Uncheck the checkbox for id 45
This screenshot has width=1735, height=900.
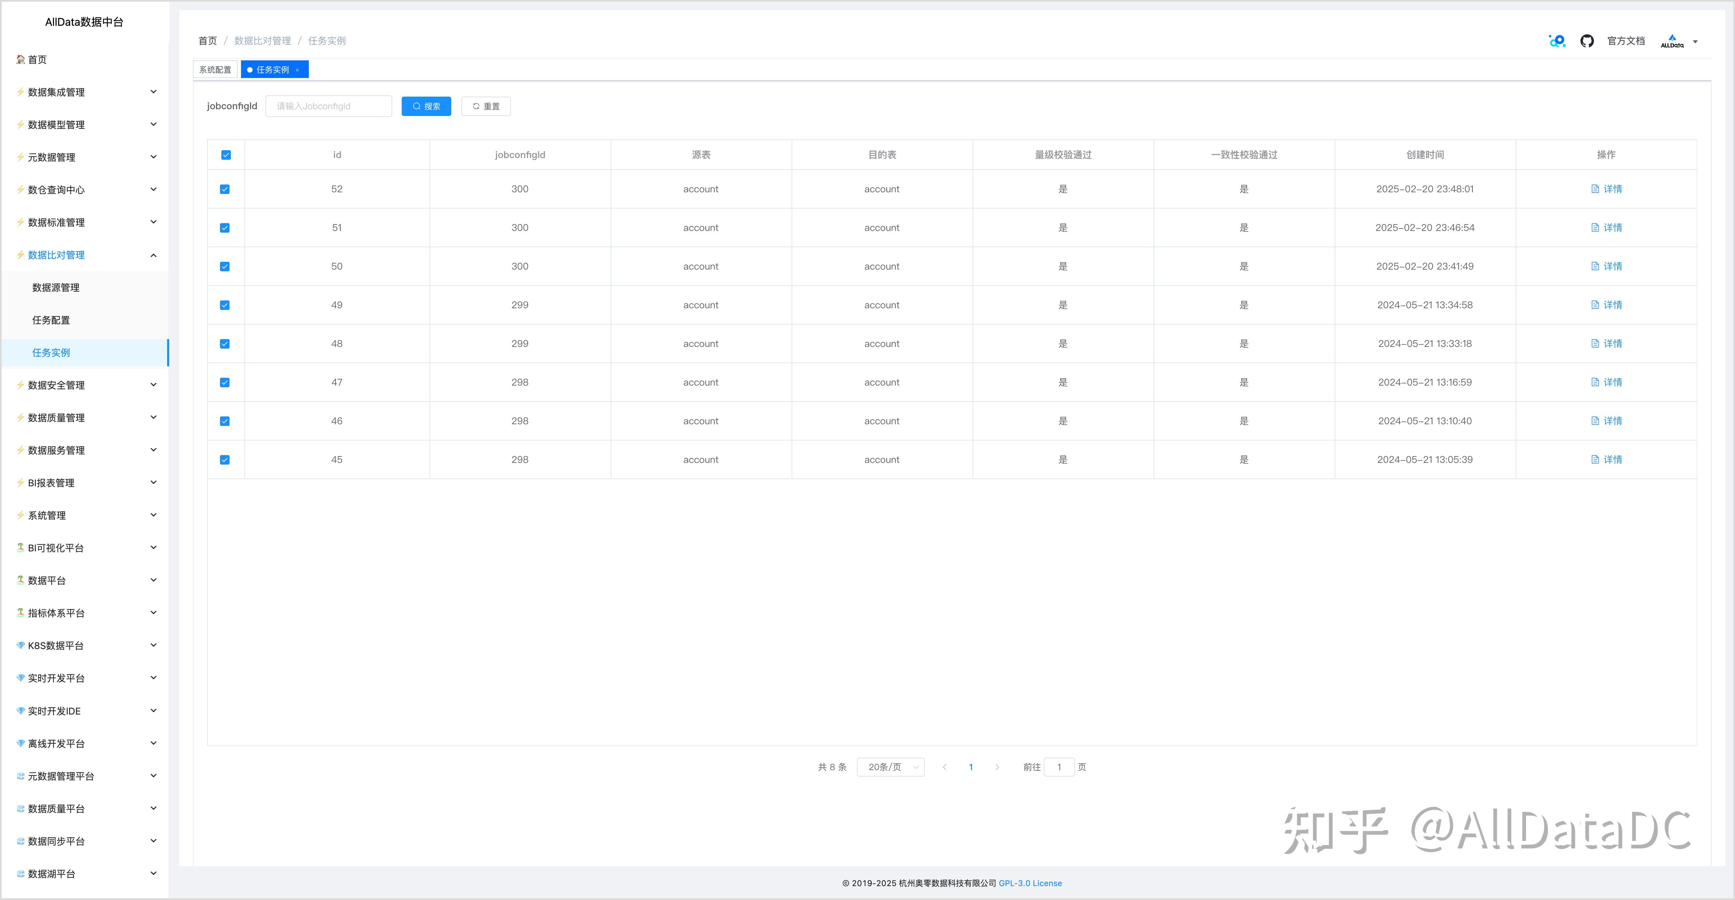(x=225, y=460)
